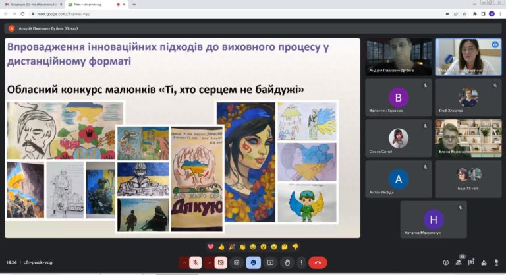Toggle the microphone mute button
Image resolution: width=506 pixels, height=275 pixels.
[x=196, y=262]
